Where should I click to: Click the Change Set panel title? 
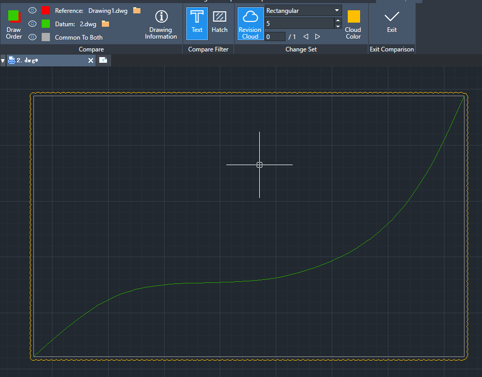(301, 49)
